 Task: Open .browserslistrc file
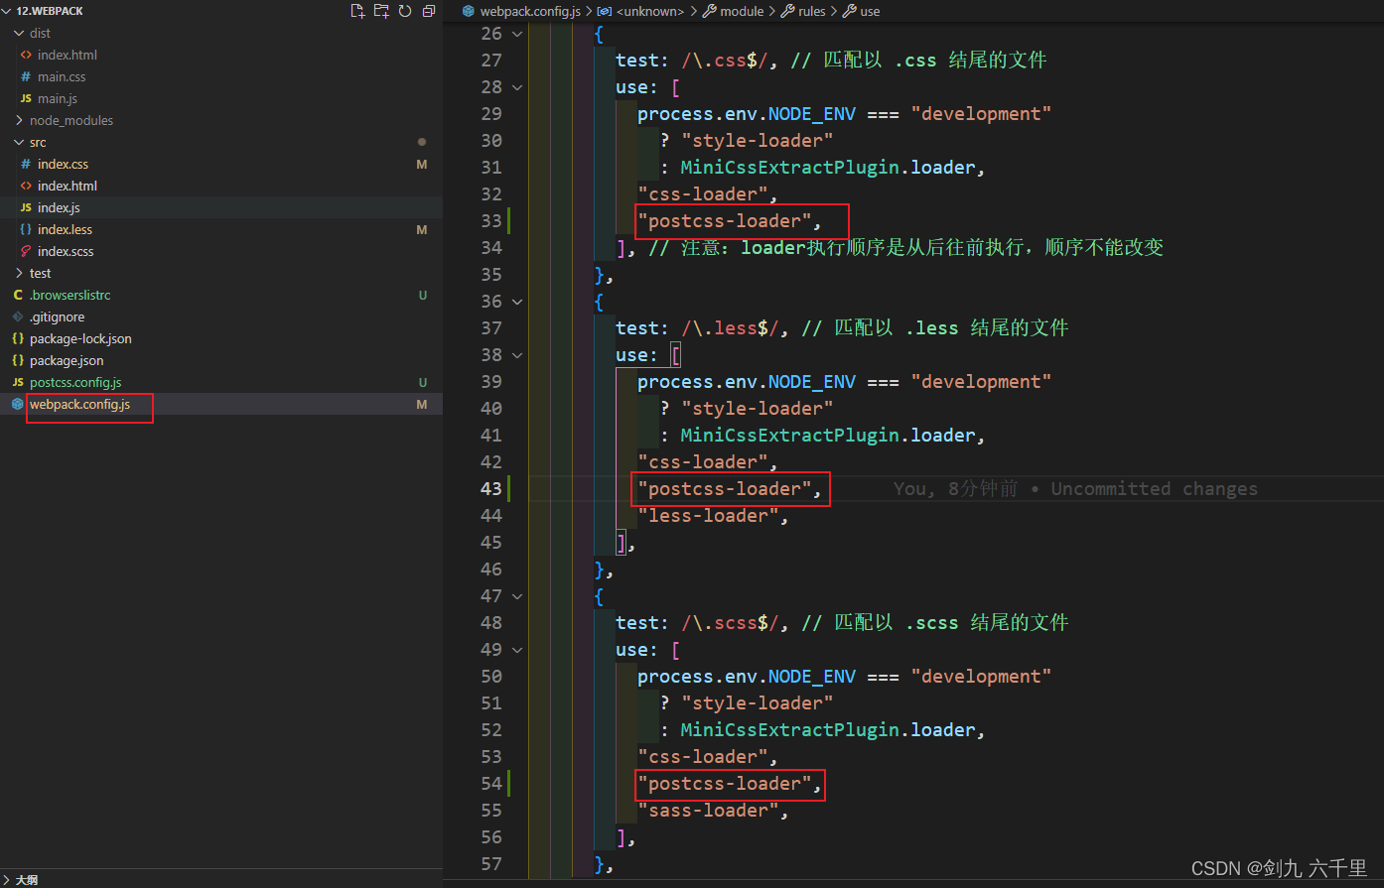tap(69, 295)
